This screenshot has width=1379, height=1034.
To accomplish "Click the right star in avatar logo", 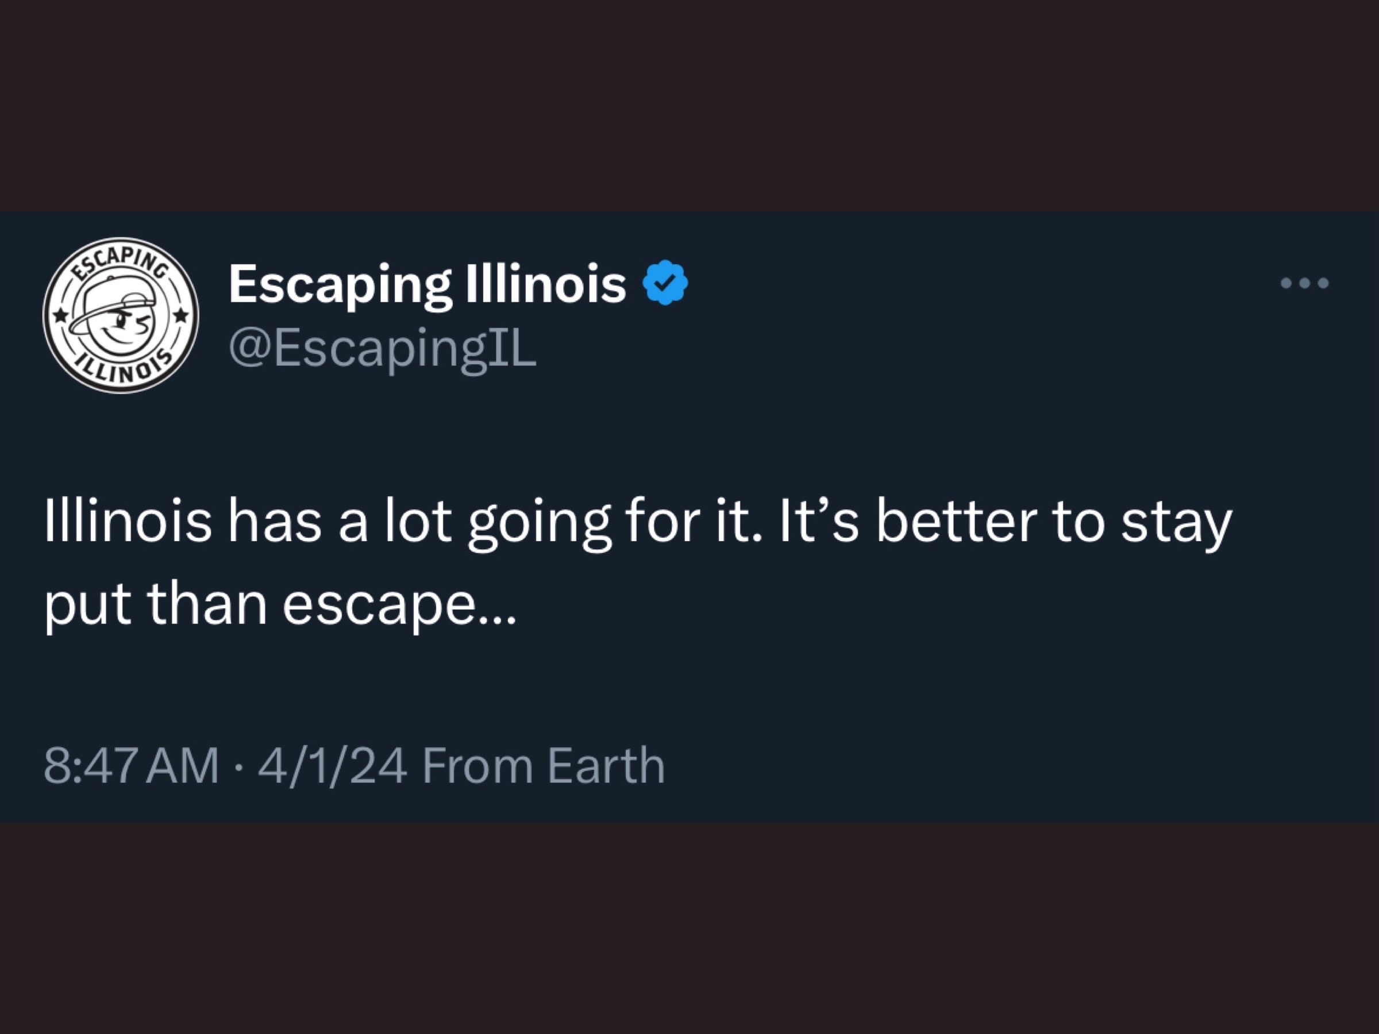I will point(181,315).
